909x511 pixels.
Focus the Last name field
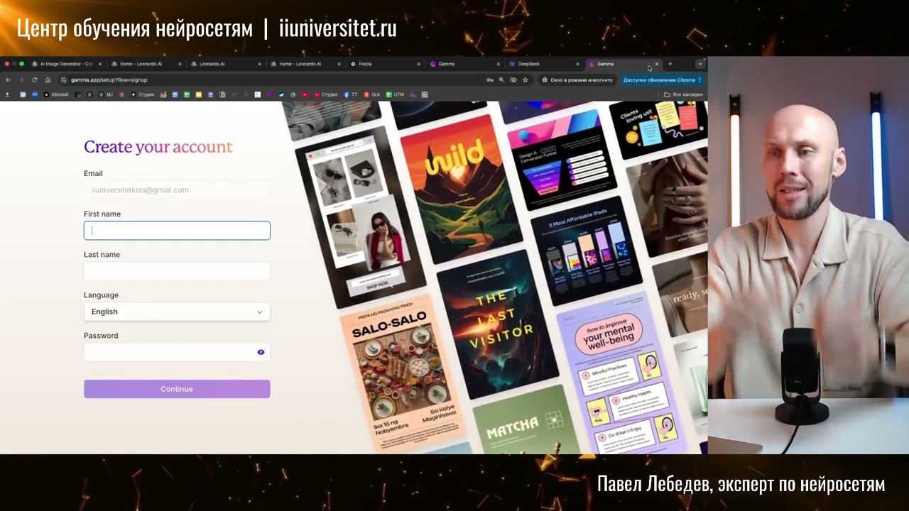click(177, 271)
